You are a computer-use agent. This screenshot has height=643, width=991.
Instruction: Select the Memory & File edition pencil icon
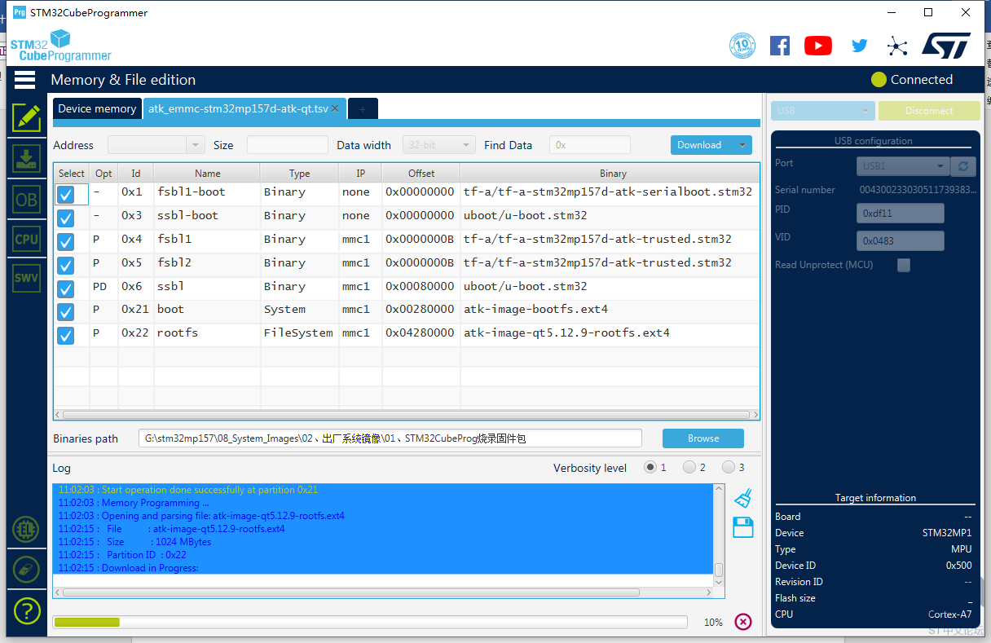coord(26,118)
